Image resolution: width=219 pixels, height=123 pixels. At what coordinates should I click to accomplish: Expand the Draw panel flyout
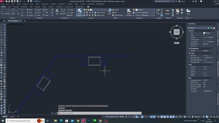[x=13, y=18]
